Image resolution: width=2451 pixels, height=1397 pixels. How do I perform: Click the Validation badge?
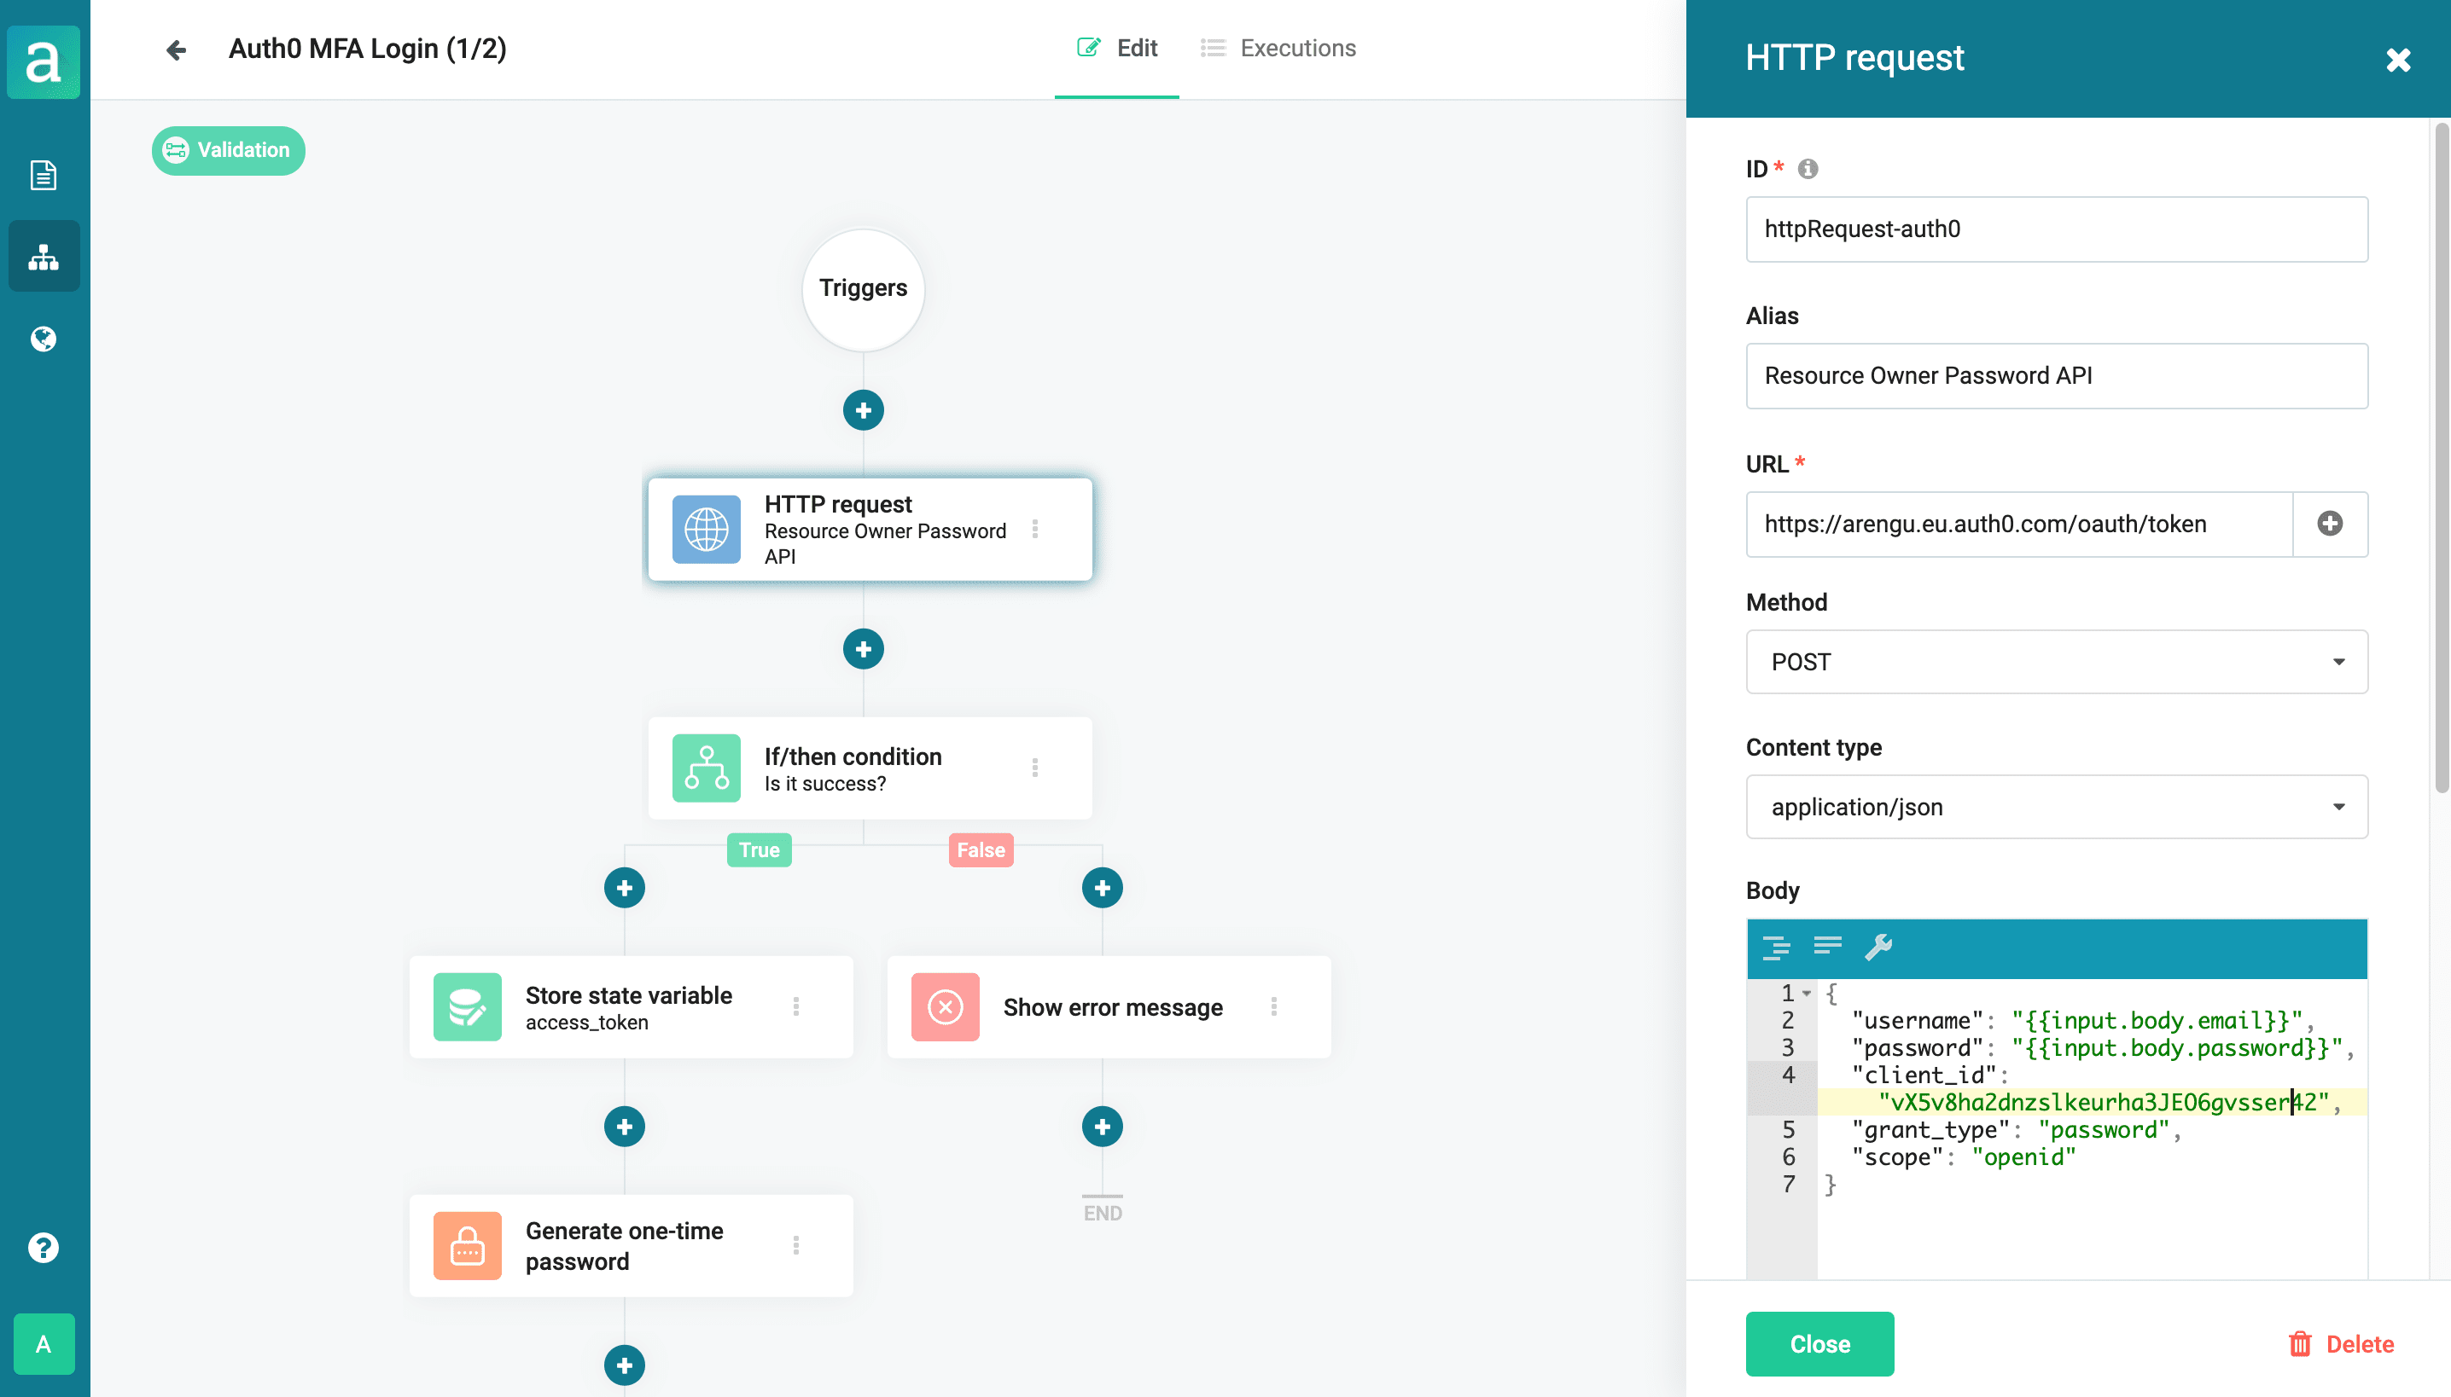tap(228, 151)
